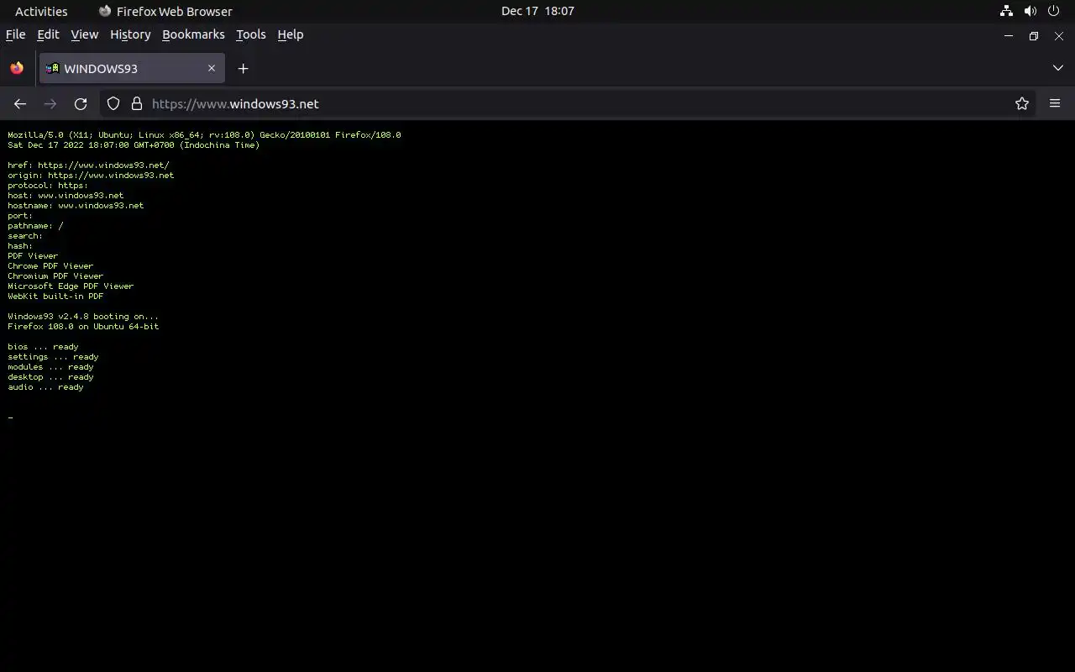Screen dimensions: 1075x672
Task: Click the 'Microsoft Edge PDF Viewer' line
Action: (x=71, y=286)
